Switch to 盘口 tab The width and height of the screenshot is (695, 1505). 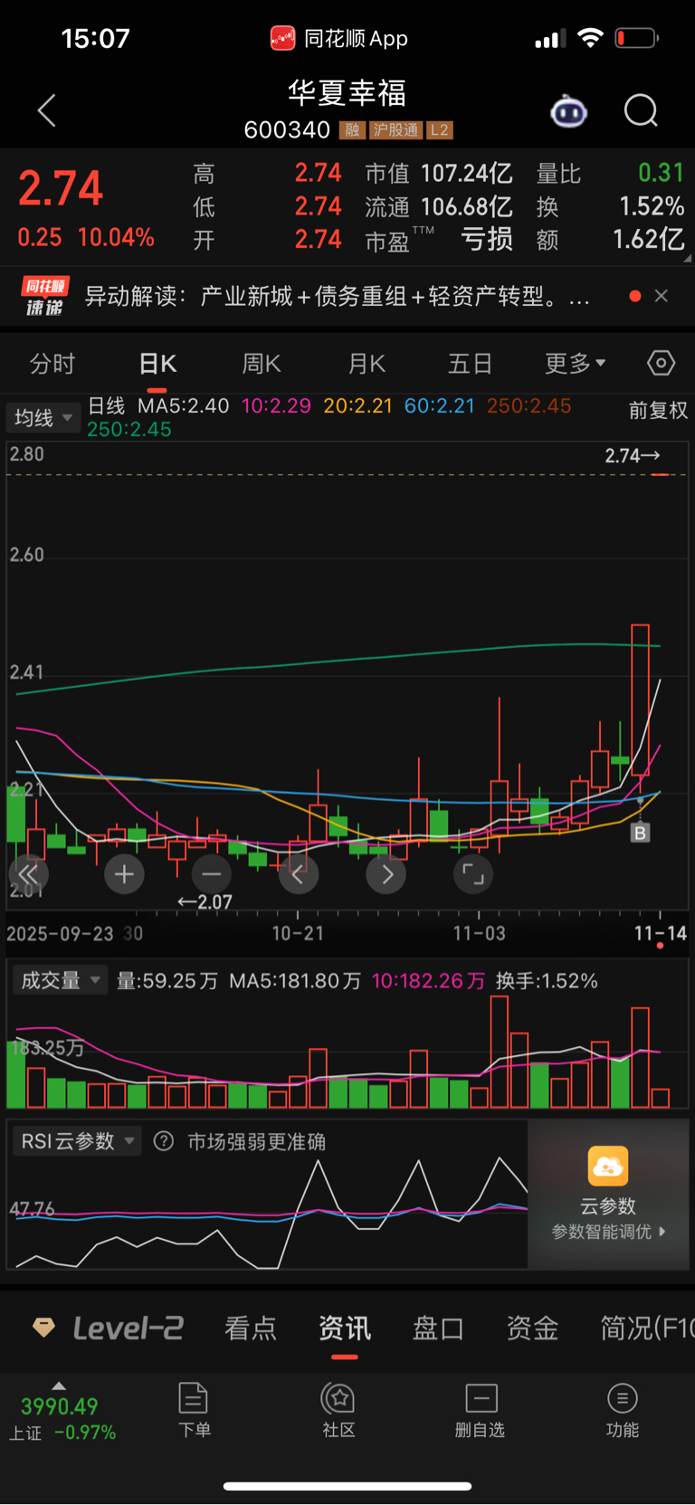[x=439, y=1328]
